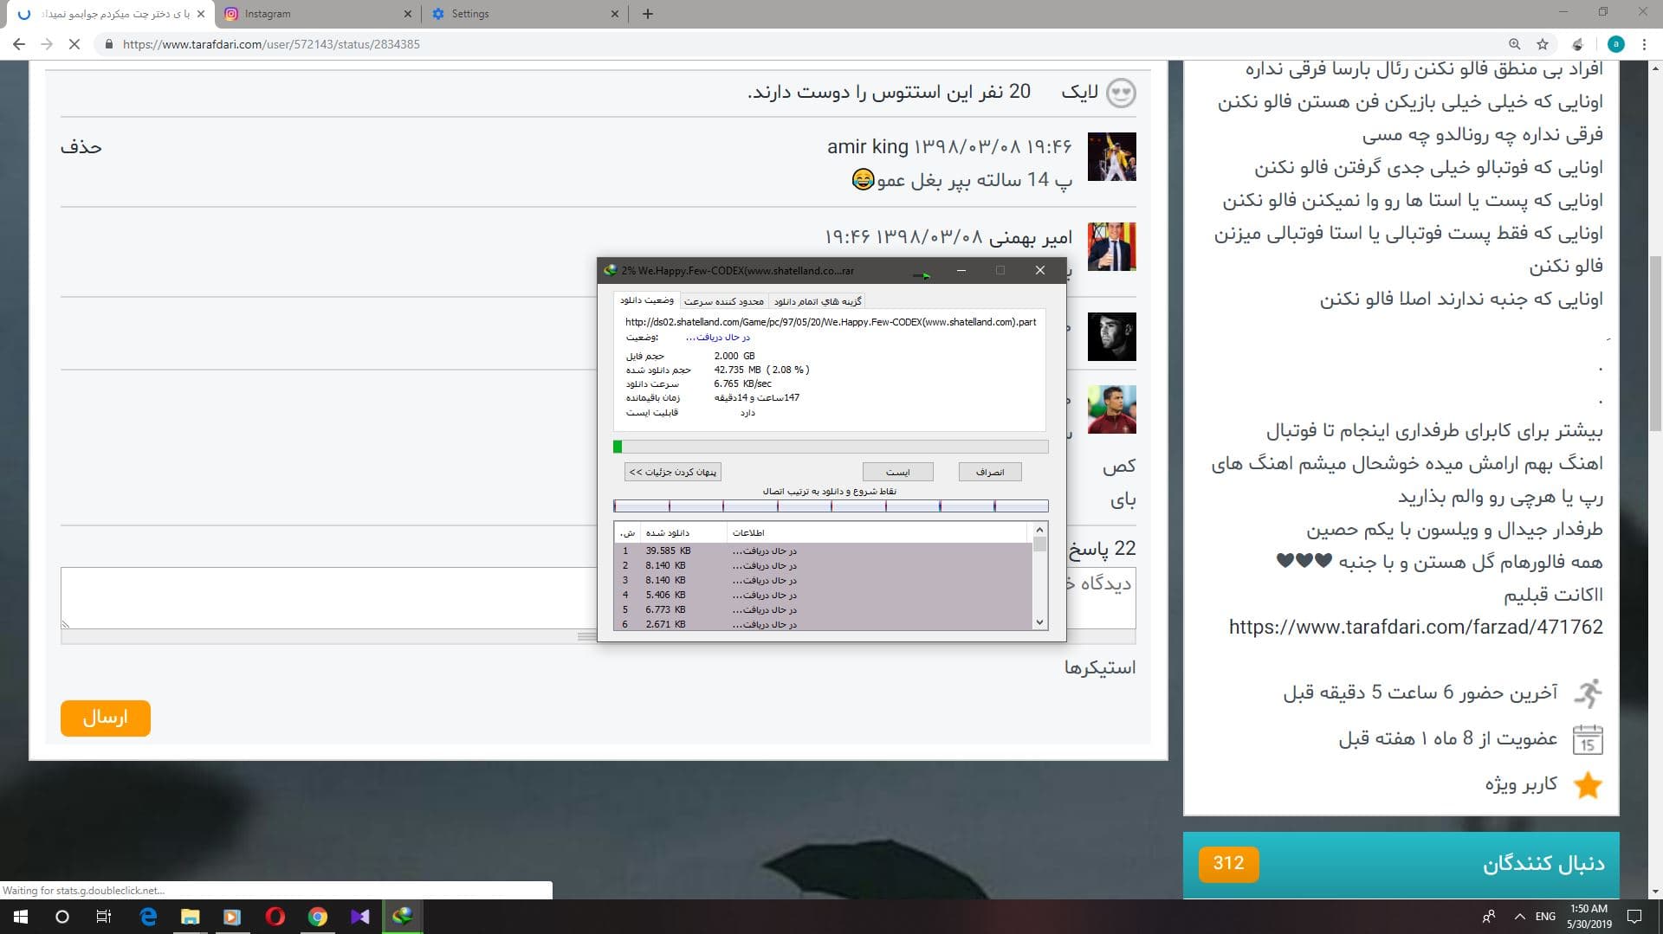Open the استیکرها stickers option
The width and height of the screenshot is (1663, 934).
click(x=1099, y=667)
